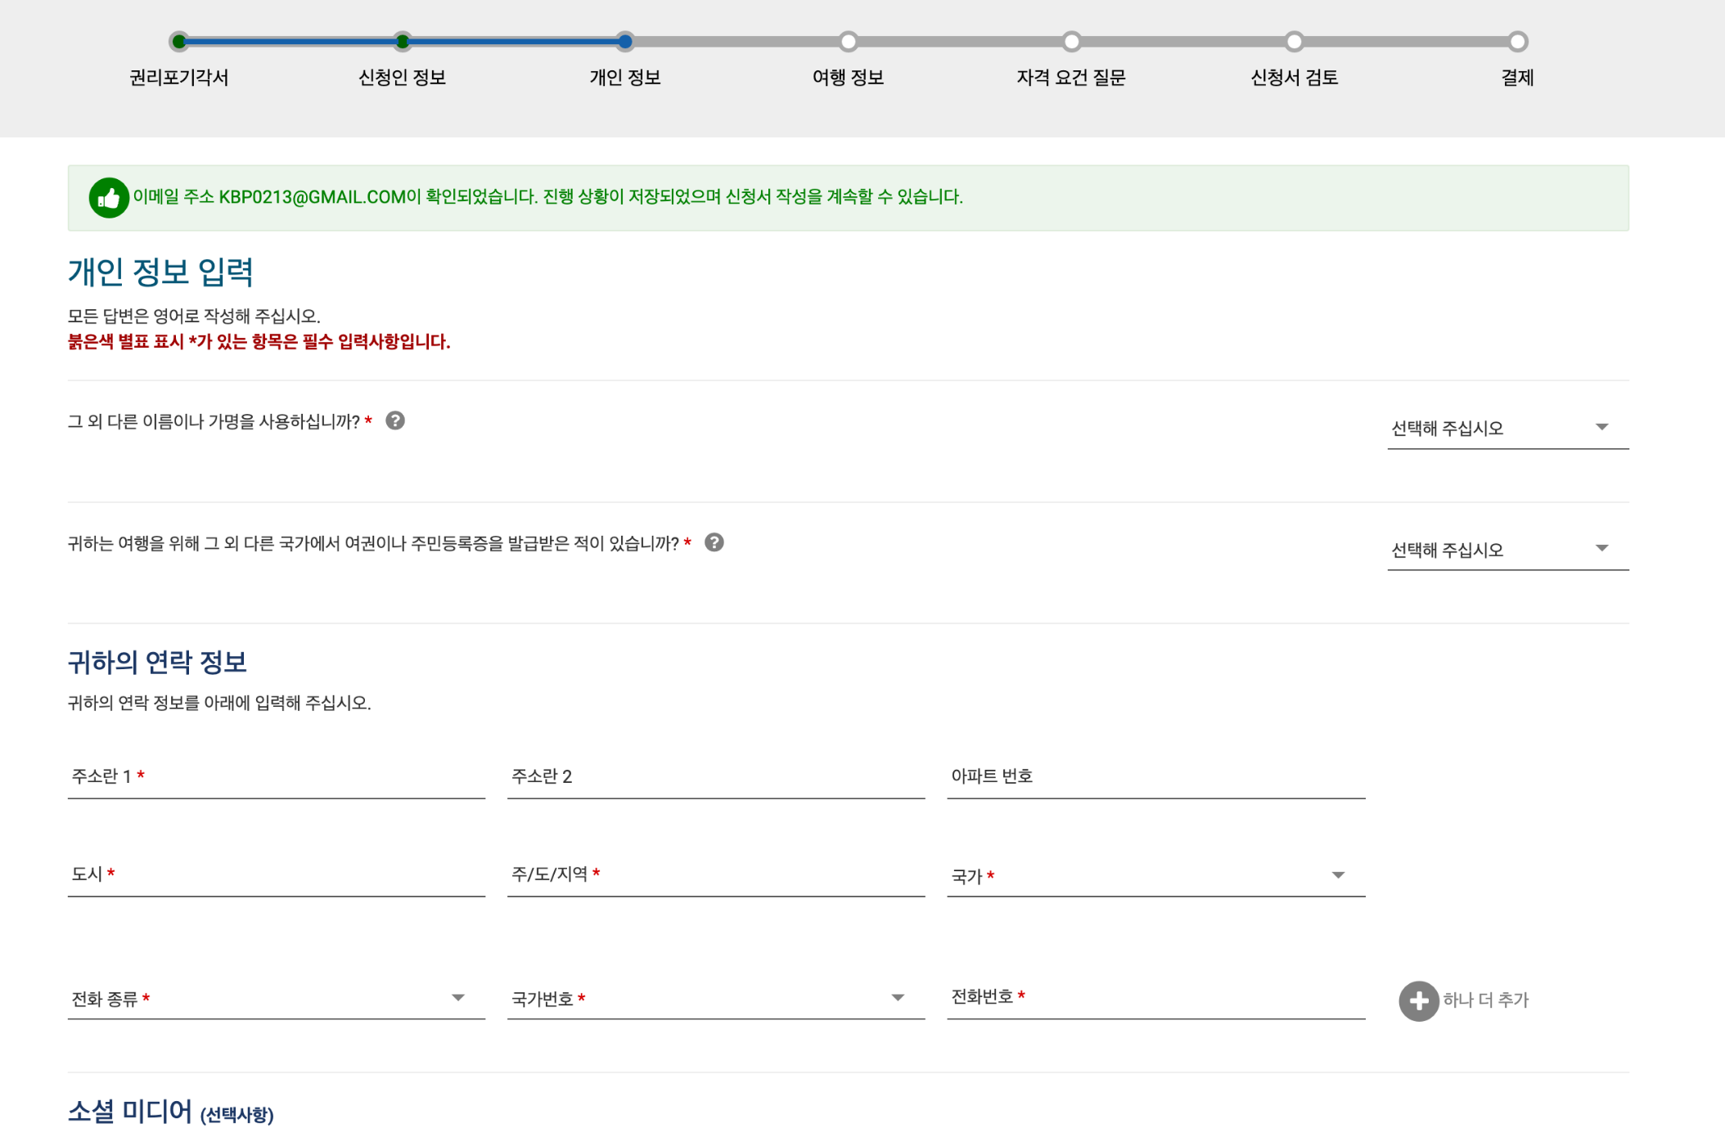This screenshot has height=1133, width=1725.
Task: Click the 권리포기각서 progress step dot
Action: (x=179, y=41)
